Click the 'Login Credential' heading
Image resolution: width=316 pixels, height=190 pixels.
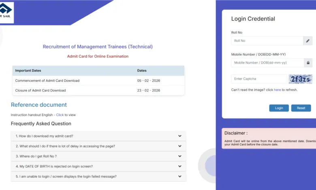253,19
